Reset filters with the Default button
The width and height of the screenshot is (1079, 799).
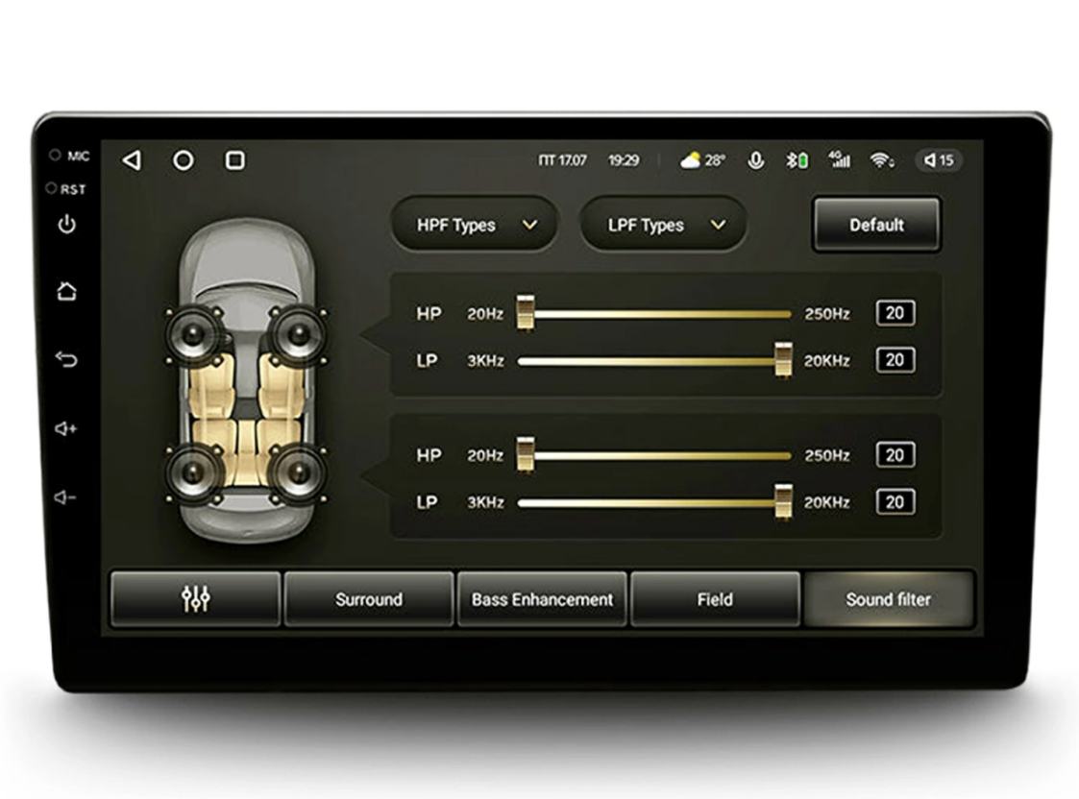click(x=876, y=225)
